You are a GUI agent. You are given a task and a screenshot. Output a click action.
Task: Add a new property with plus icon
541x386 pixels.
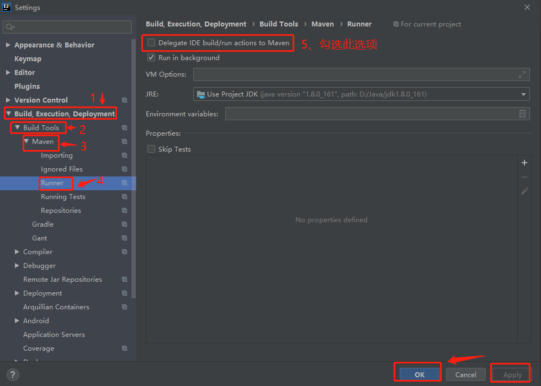click(x=524, y=163)
